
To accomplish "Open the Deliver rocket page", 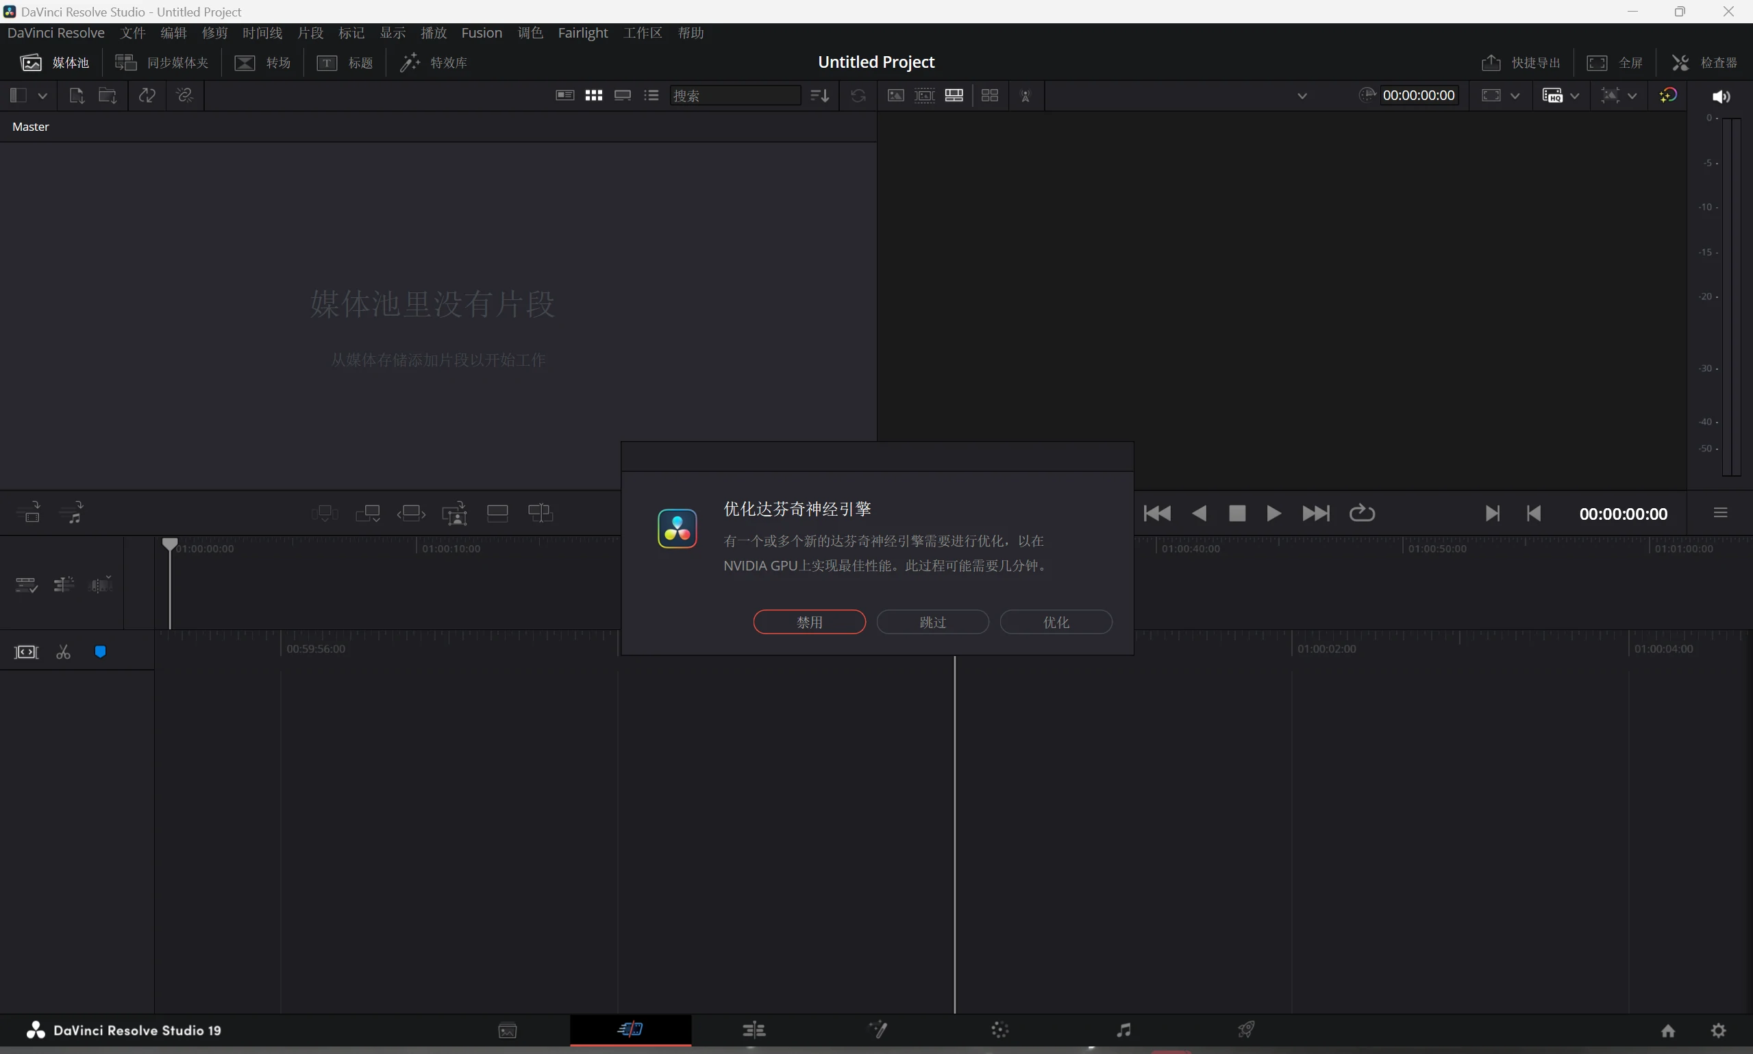I will click(1247, 1030).
